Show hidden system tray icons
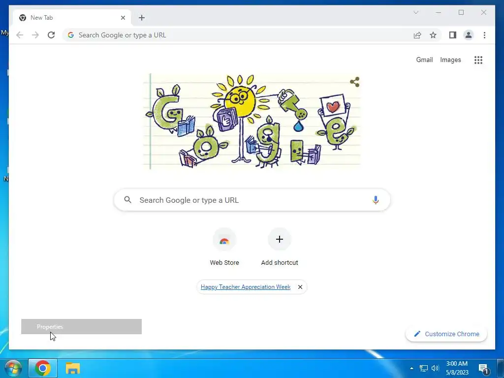Image resolution: width=504 pixels, height=378 pixels. pos(411,368)
